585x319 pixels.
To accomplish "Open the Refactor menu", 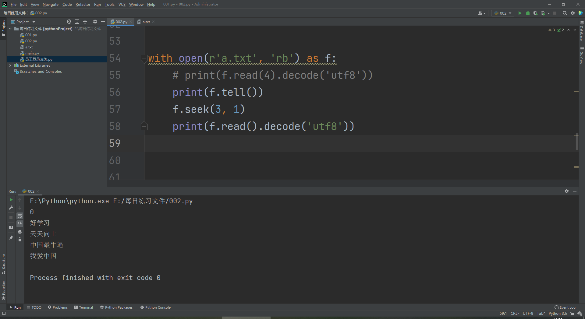I will (x=83, y=4).
